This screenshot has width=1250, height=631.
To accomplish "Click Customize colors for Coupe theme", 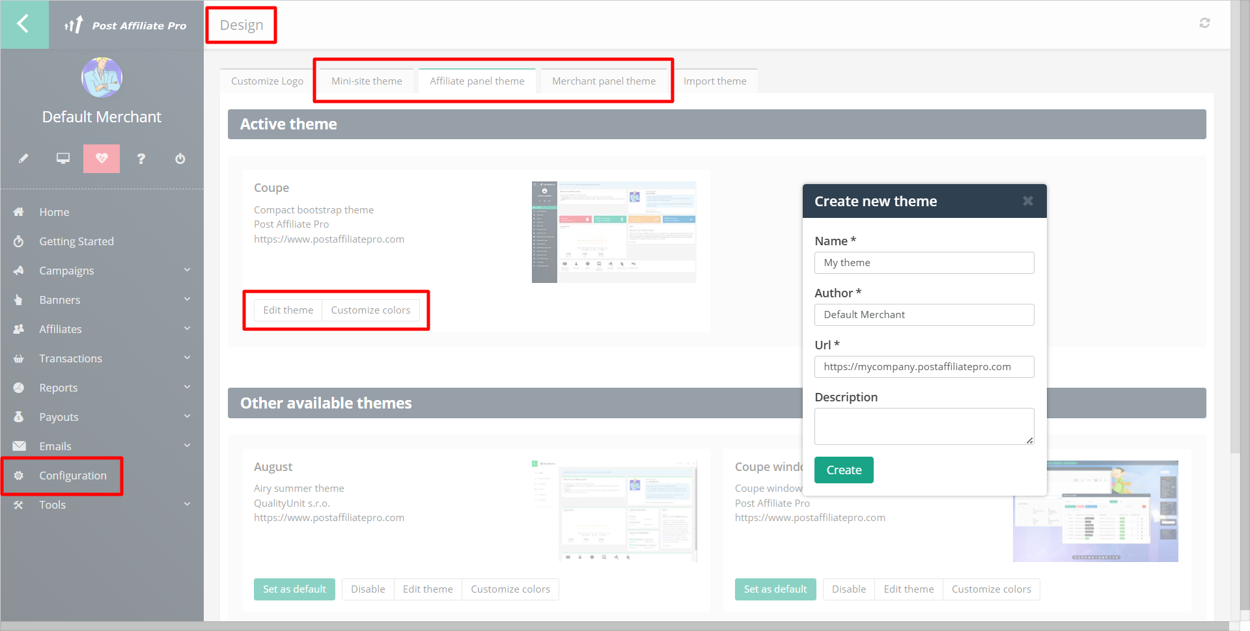I will click(370, 310).
